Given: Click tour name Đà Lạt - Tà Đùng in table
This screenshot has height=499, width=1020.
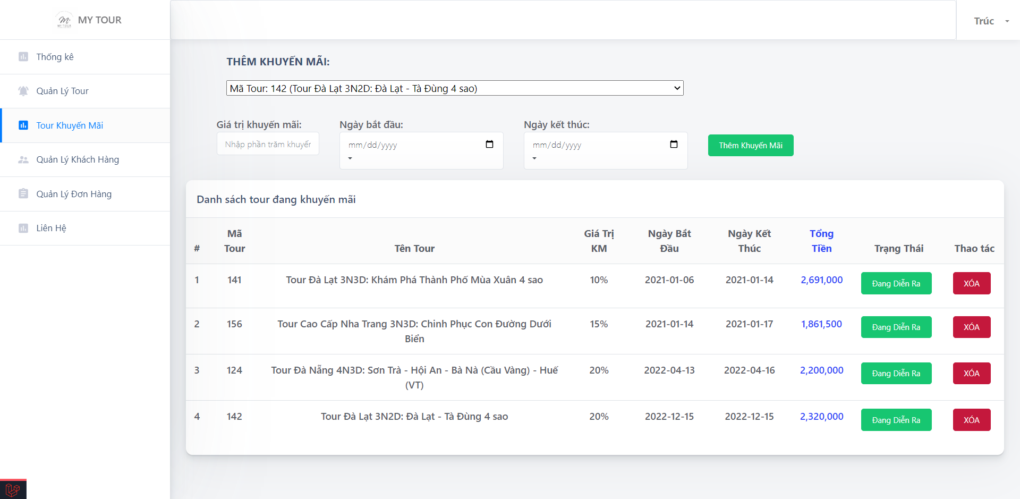Looking at the screenshot, I should 414,416.
